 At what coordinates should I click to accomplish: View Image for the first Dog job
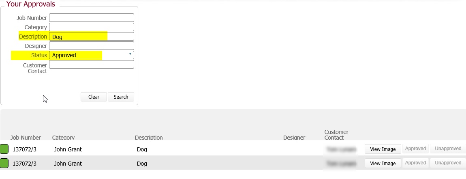pos(383,149)
